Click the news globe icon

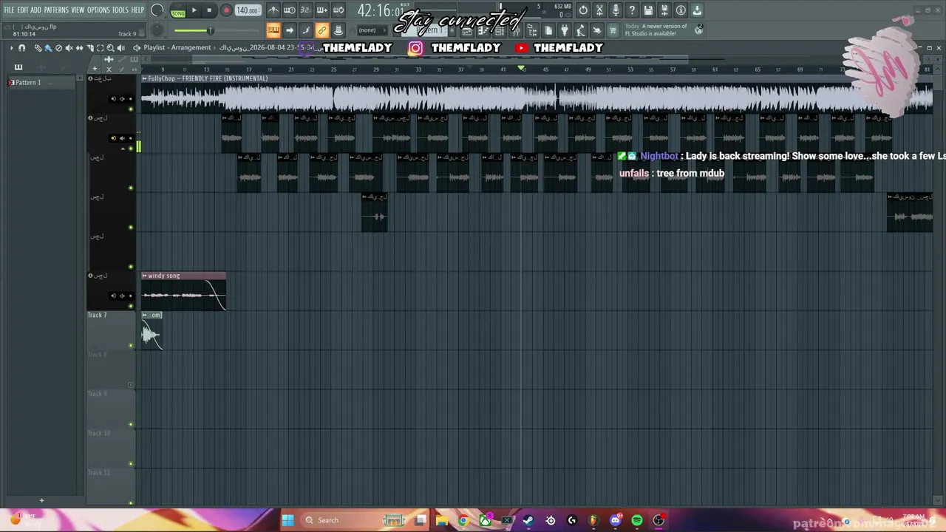pos(699,30)
